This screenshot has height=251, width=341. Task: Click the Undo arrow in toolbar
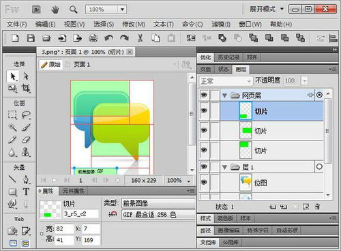(108, 38)
